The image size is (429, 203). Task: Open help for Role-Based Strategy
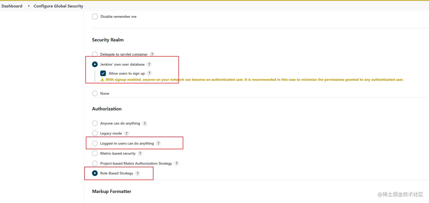coord(138,173)
